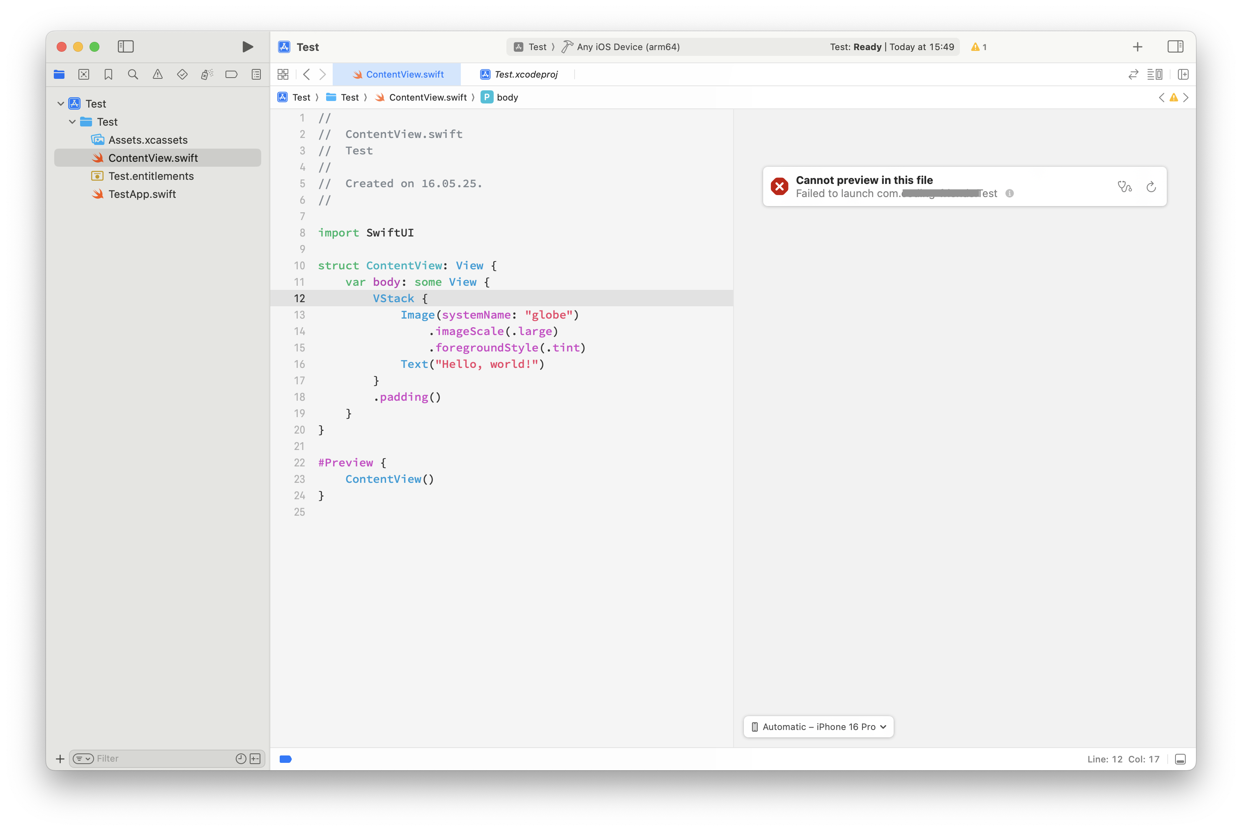The image size is (1242, 831).
Task: Click line number 12 gutter
Action: pyautogui.click(x=299, y=298)
